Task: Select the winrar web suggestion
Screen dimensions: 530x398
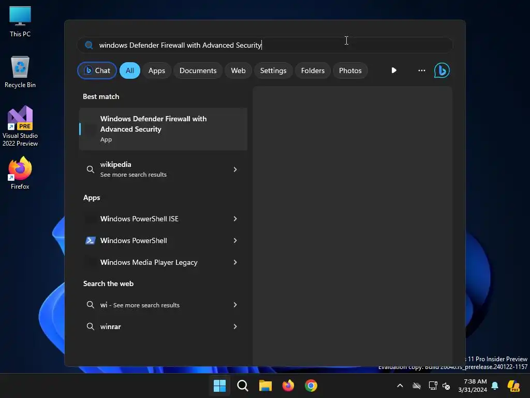Action: pyautogui.click(x=163, y=326)
